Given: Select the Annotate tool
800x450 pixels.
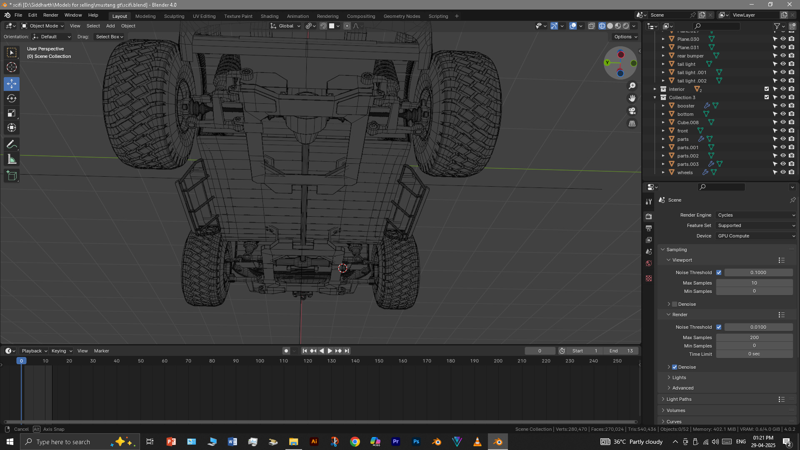Looking at the screenshot, I should pos(12,145).
